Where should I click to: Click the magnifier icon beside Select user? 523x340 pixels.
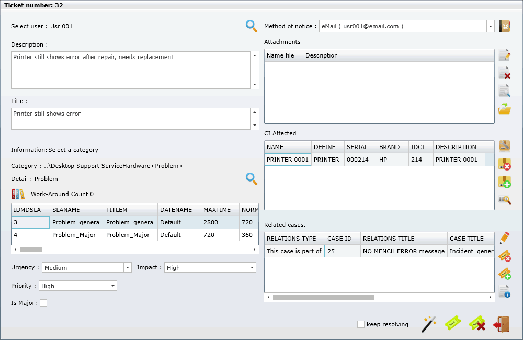tap(251, 26)
